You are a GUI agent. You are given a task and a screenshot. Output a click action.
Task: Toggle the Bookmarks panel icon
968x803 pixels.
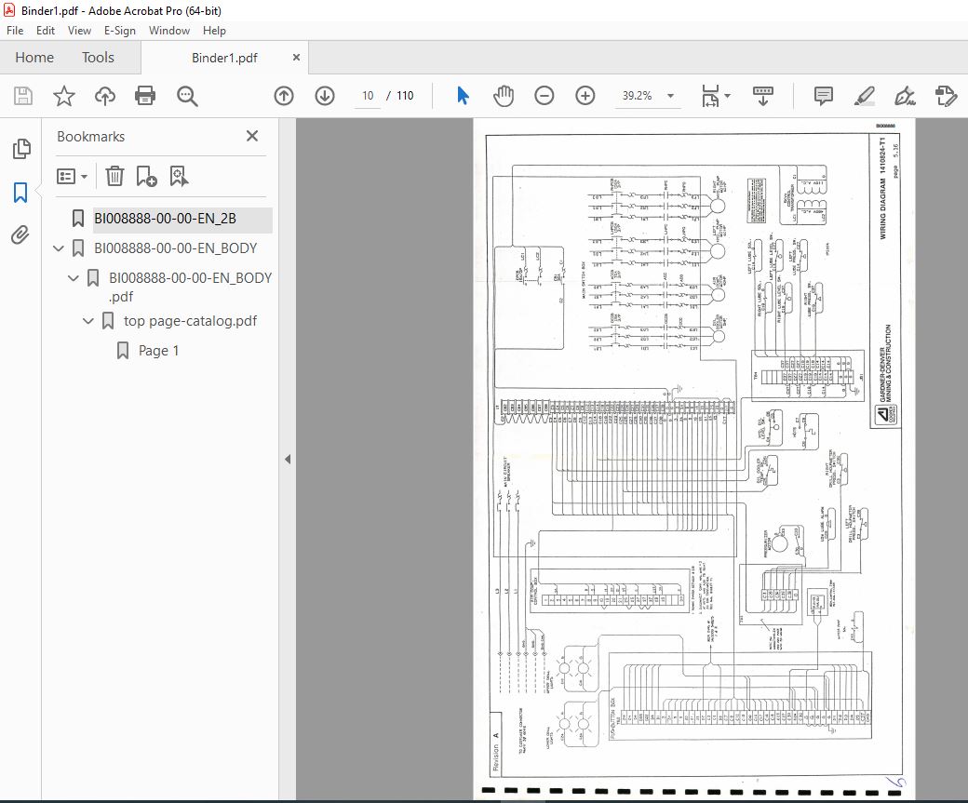[x=20, y=192]
